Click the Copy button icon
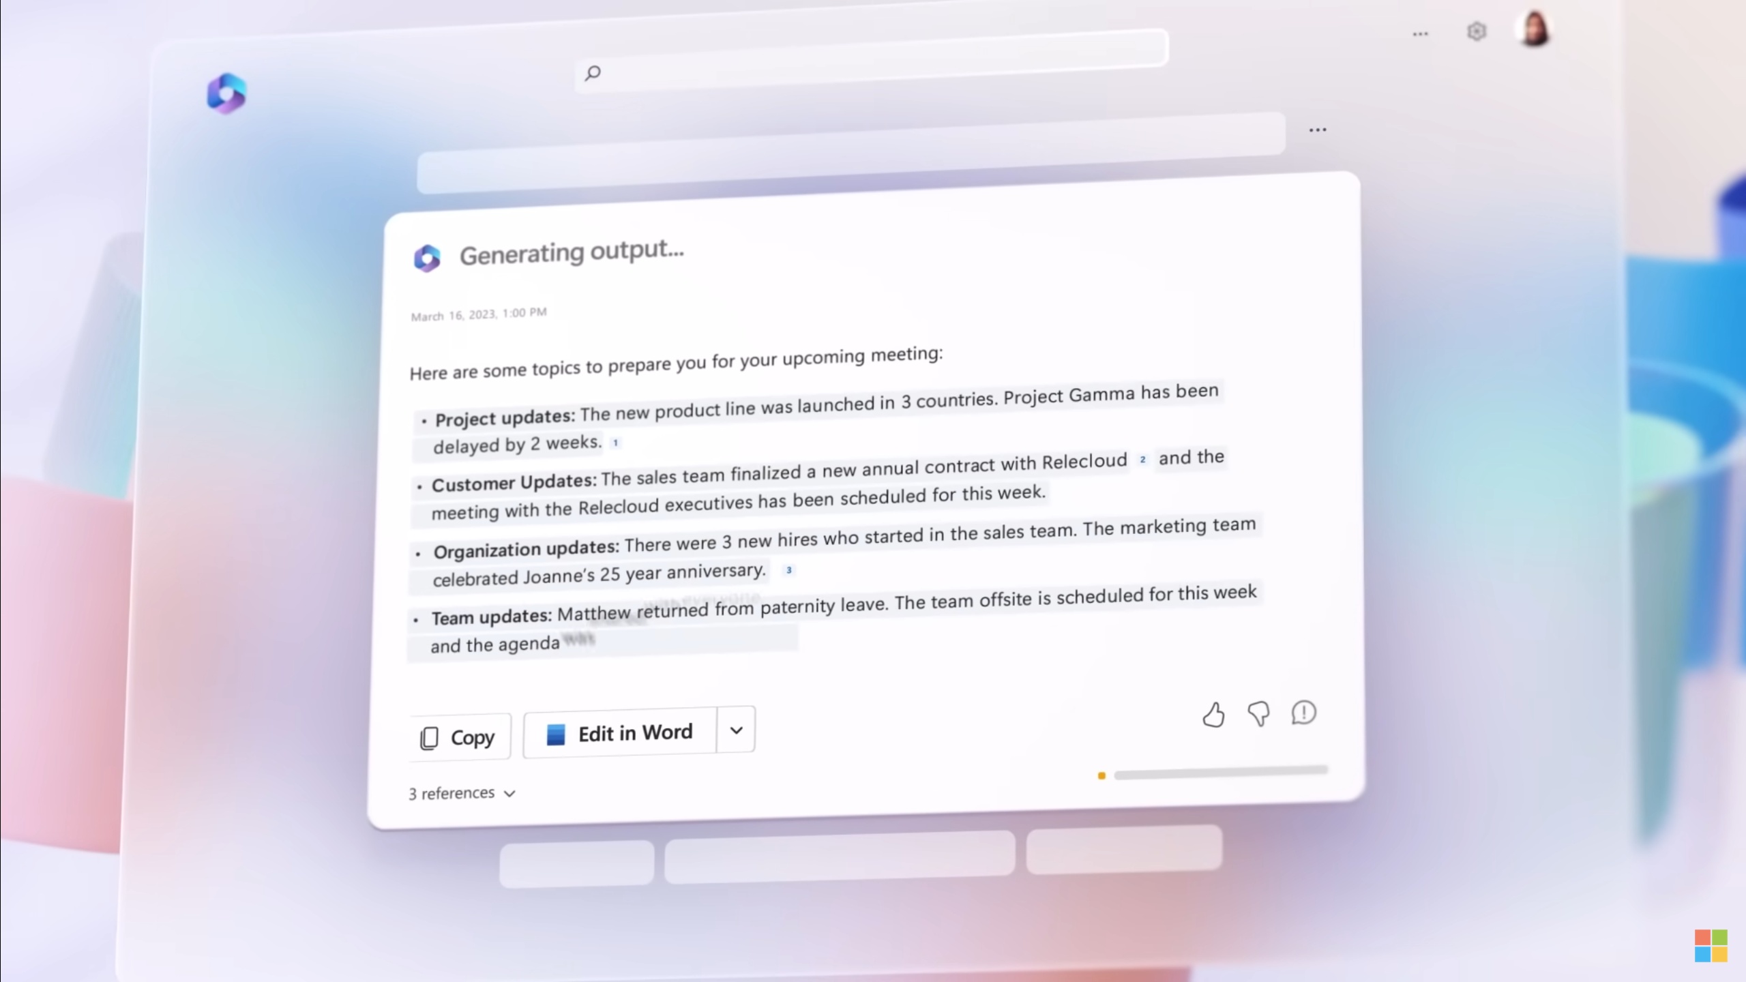 coord(428,736)
